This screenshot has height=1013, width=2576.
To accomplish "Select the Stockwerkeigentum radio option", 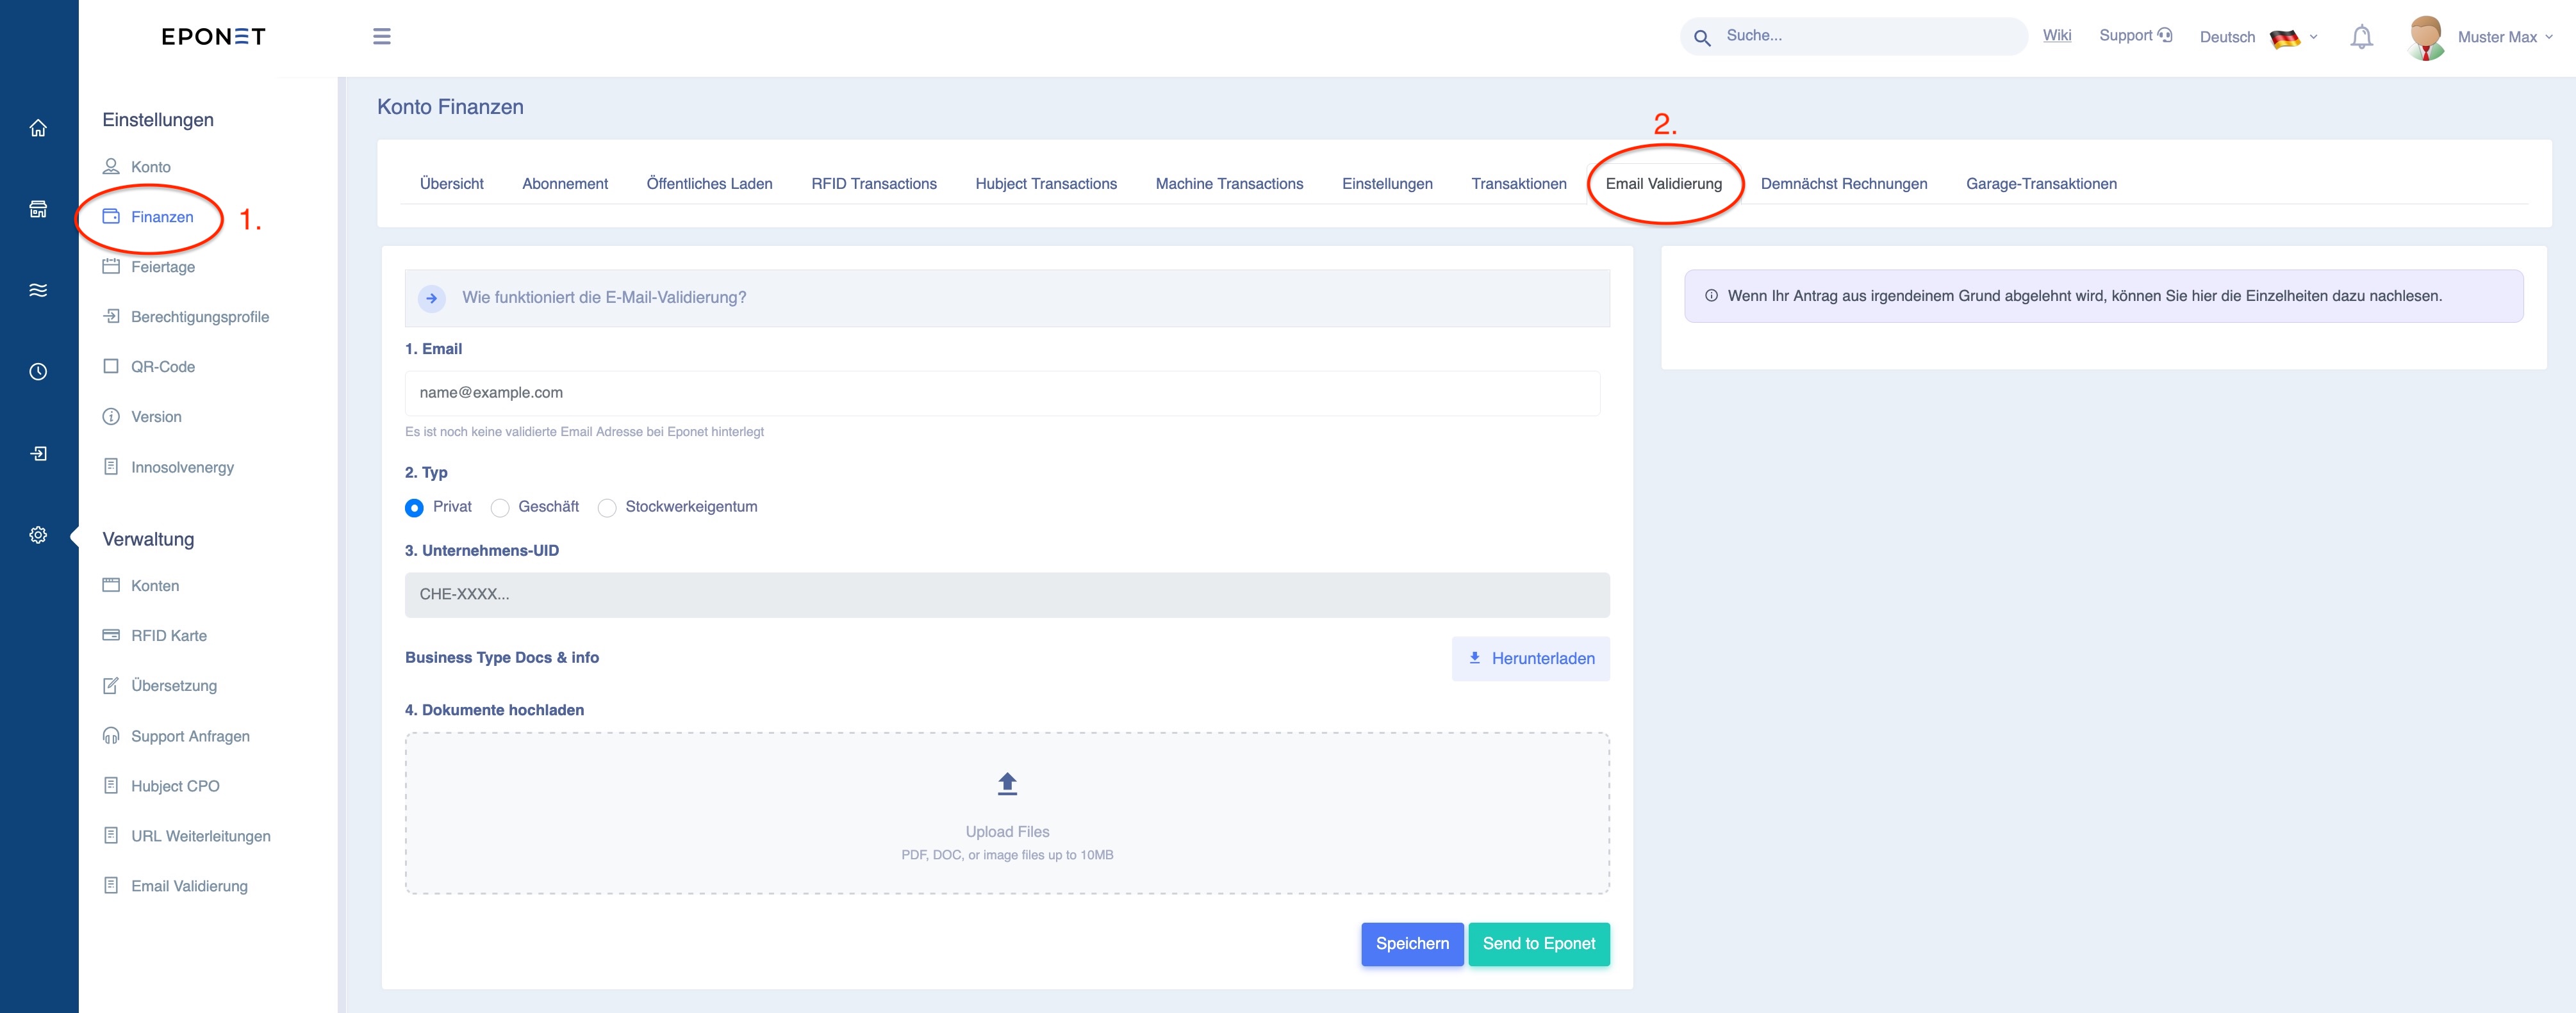I will (607, 508).
